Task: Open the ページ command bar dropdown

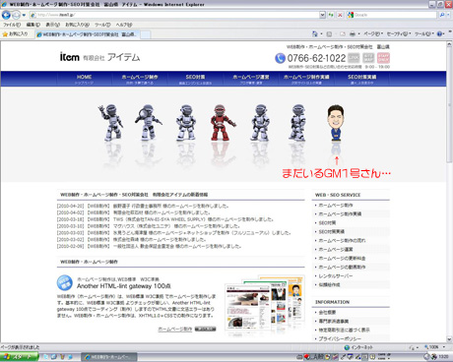Action: coord(373,33)
